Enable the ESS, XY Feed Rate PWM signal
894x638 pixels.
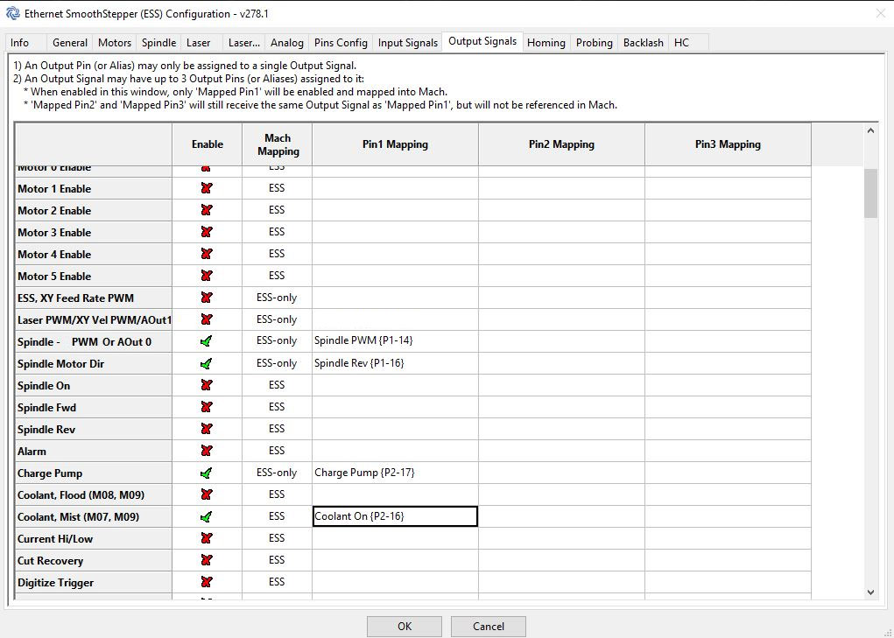tap(207, 298)
